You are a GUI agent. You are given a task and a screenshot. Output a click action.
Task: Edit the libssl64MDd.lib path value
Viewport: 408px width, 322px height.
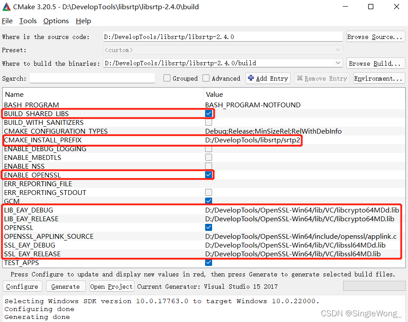point(295,245)
